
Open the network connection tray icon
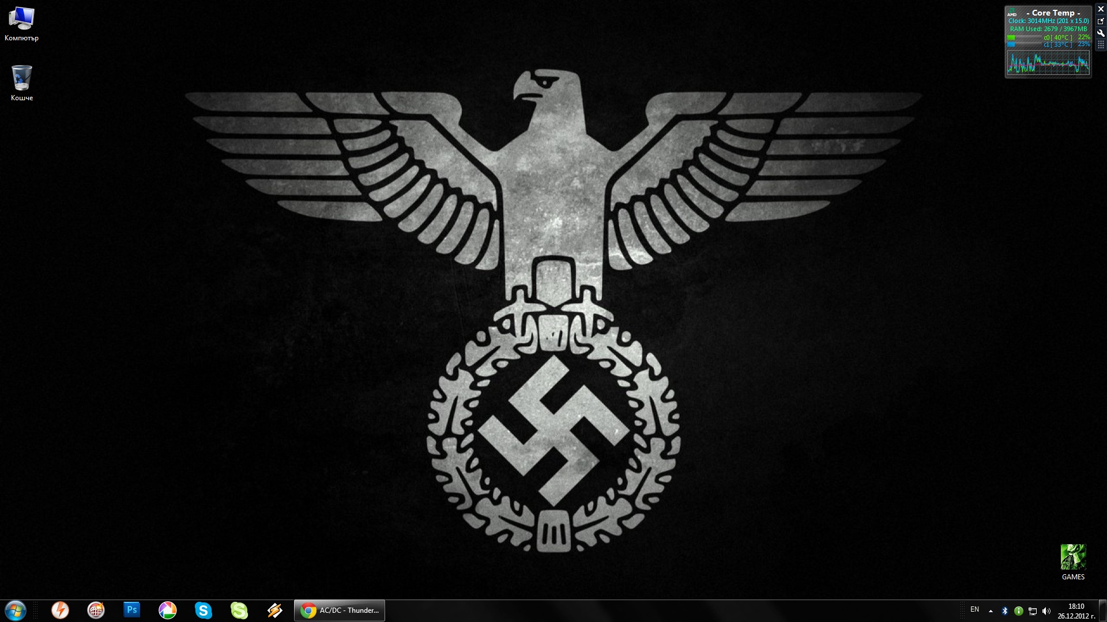(x=1033, y=611)
